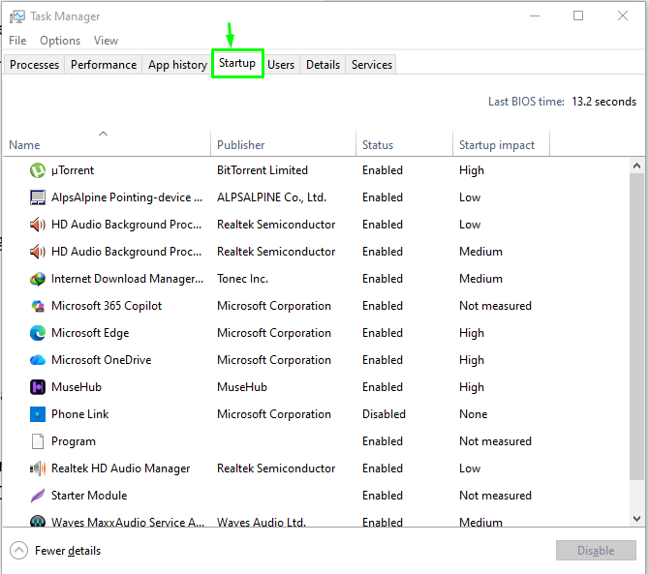
Task: Open the File menu
Action: tap(17, 41)
